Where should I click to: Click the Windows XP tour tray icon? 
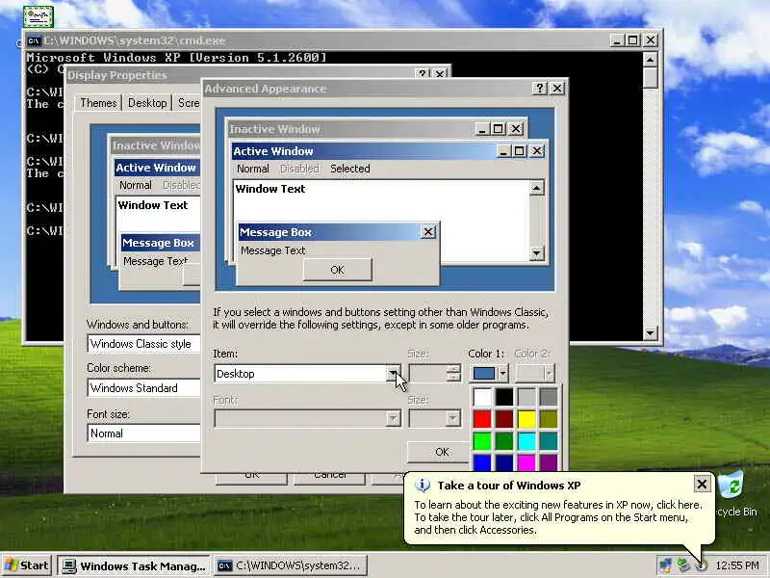(x=702, y=565)
